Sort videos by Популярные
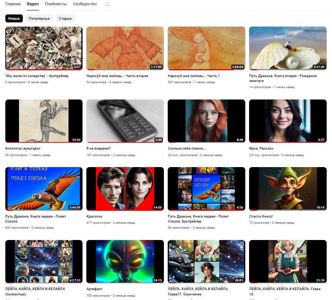 pos(39,18)
